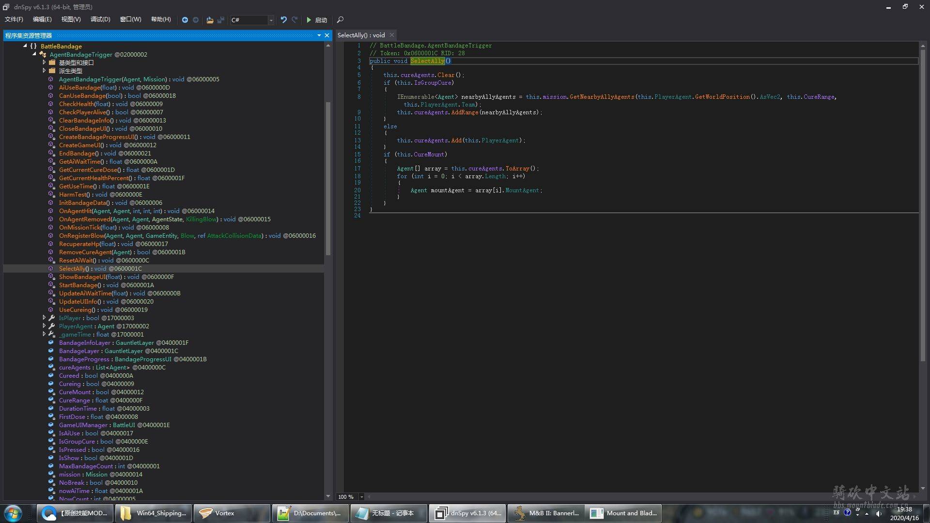Click the tree scrollbar down arrow
930x523 pixels.
[x=328, y=496]
